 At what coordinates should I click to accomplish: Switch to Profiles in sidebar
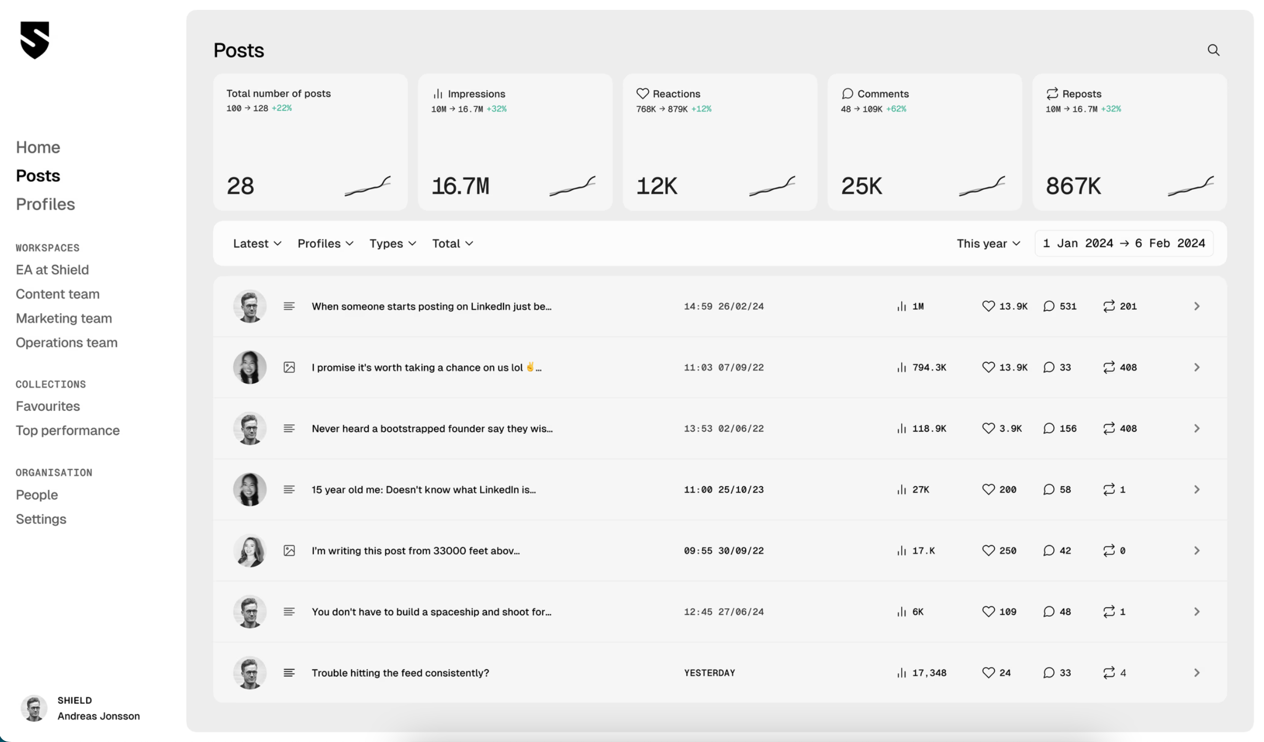pos(45,204)
